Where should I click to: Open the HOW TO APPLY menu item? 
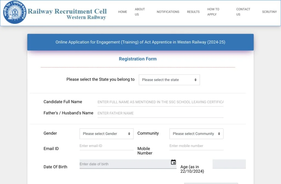click(x=213, y=12)
